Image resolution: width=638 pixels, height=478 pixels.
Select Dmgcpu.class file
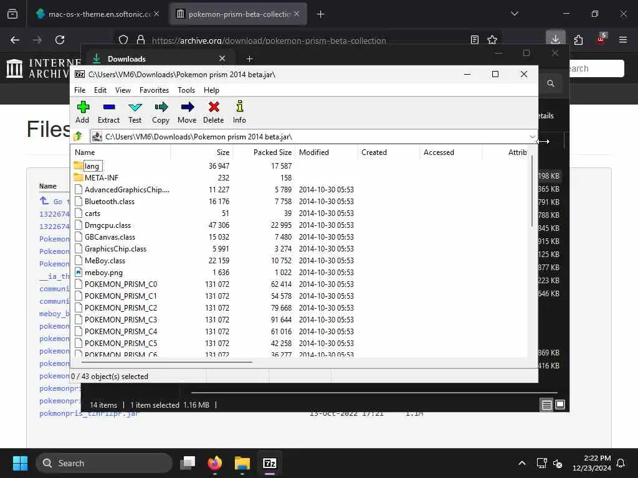click(107, 225)
